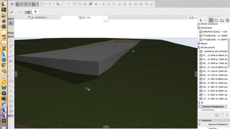This screenshot has width=230, height=129.
Task: Open EXAMPLE 3D CUTAWAY document
Action: coord(215,52)
